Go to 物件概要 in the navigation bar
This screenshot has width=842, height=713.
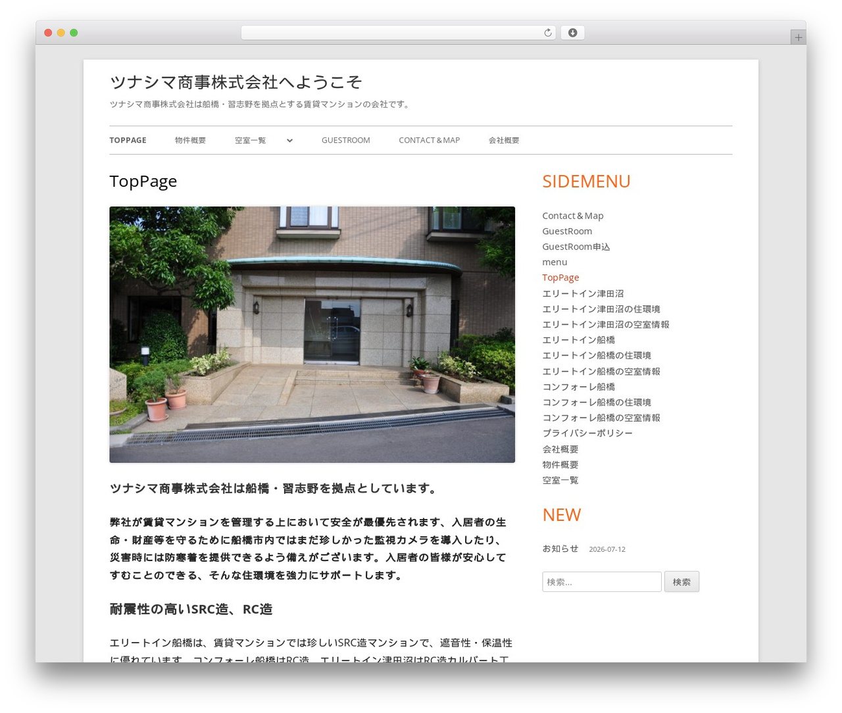[x=190, y=141]
